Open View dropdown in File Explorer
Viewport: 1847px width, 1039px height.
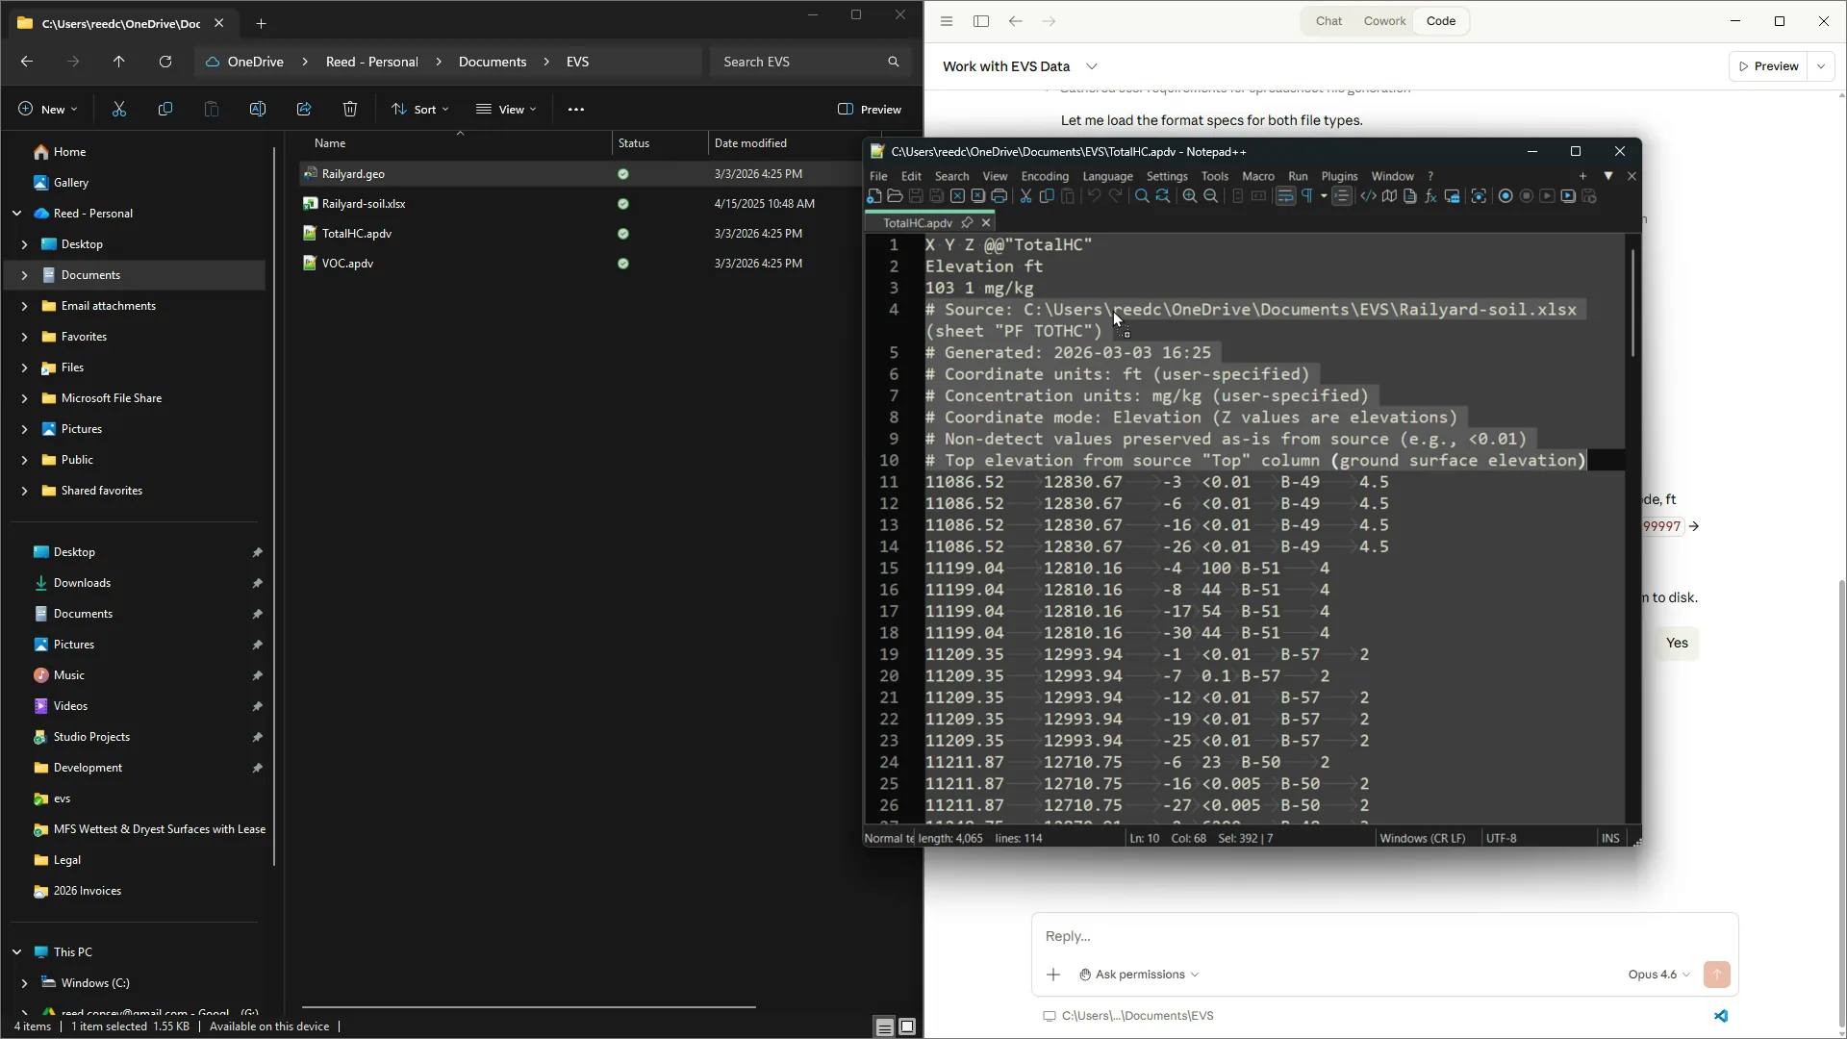pyautogui.click(x=506, y=110)
